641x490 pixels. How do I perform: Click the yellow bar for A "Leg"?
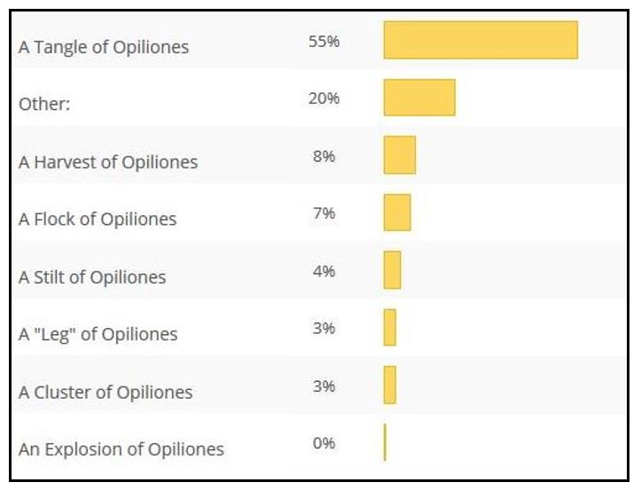[x=390, y=328]
